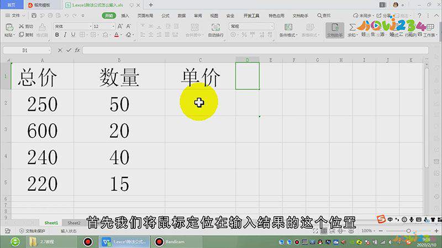Click the thousands separator icon
The width and height of the screenshot is (442, 248).
pyautogui.click(x=252, y=35)
